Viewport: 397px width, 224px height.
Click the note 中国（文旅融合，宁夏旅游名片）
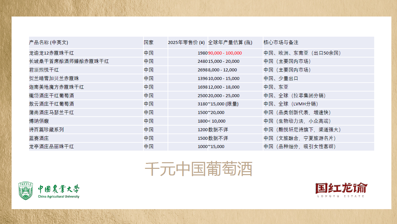click(300, 138)
